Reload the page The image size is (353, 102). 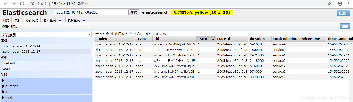(x=22, y=4)
